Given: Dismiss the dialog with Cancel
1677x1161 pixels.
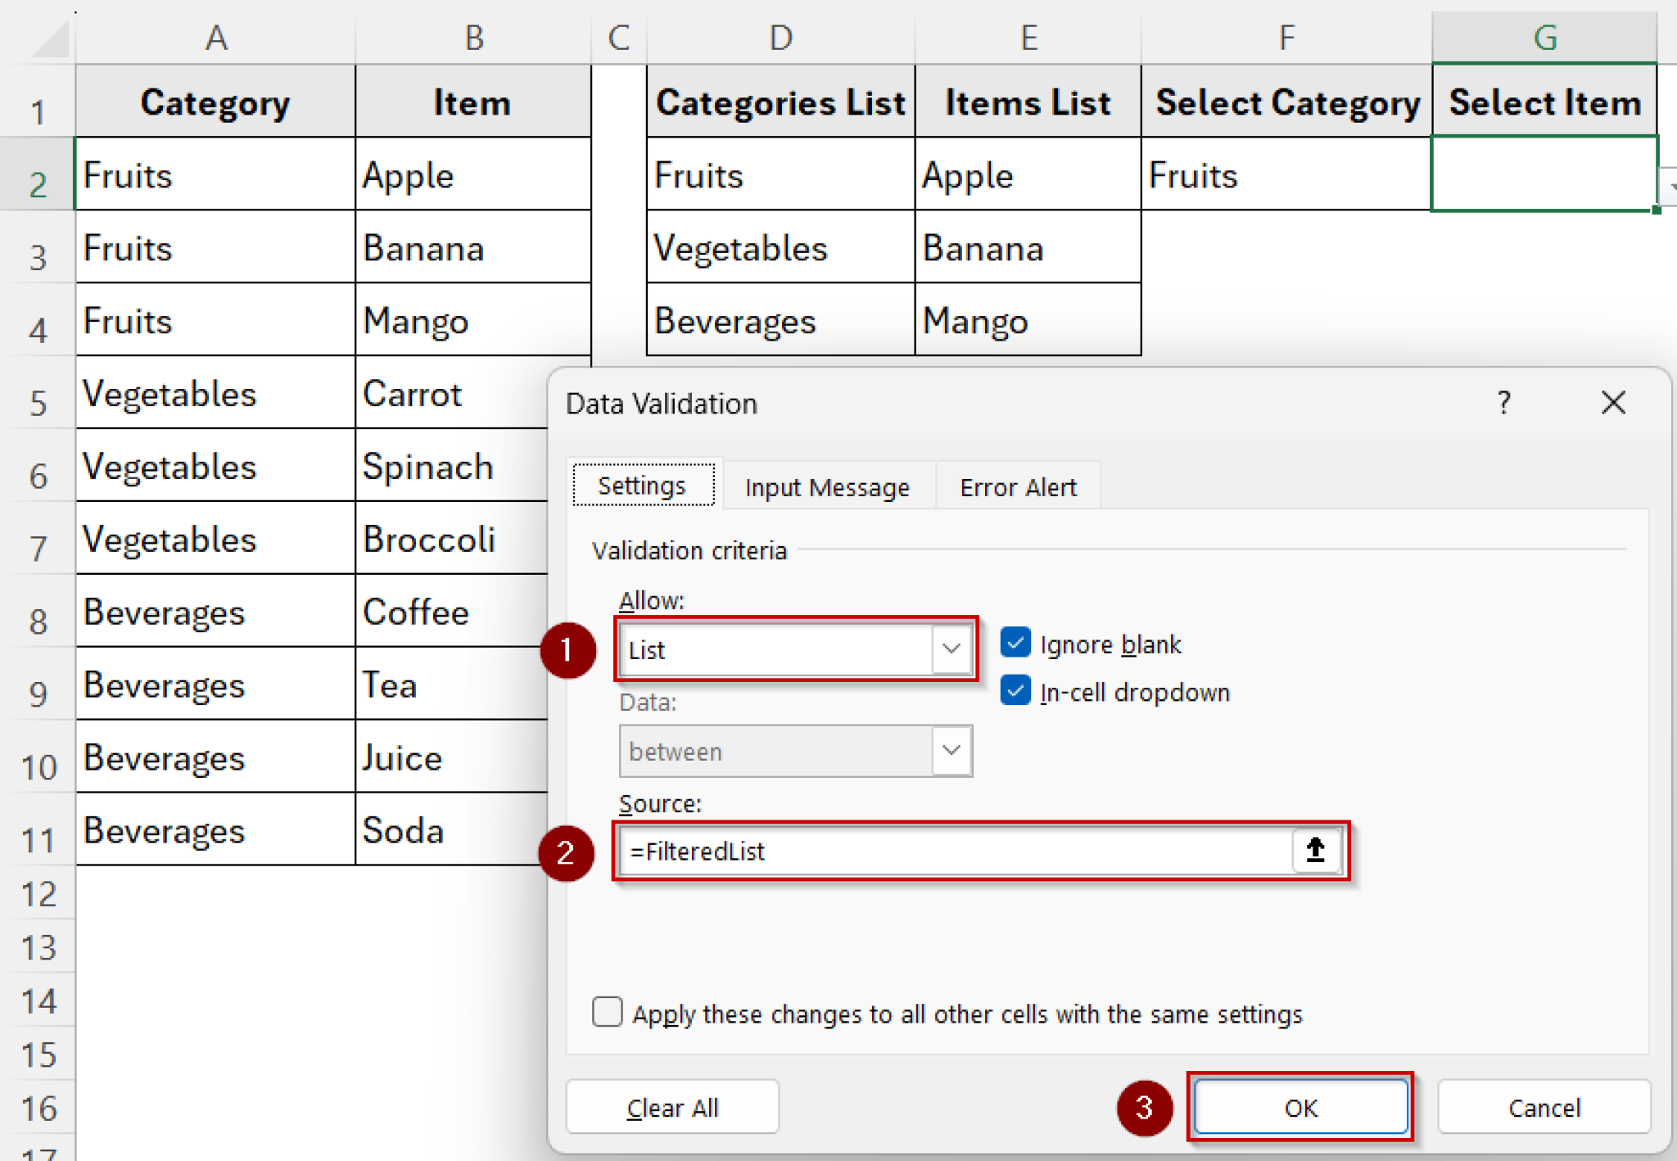Looking at the screenshot, I should [1543, 1108].
